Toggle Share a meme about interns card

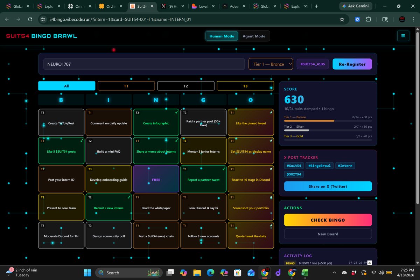(x=156, y=150)
